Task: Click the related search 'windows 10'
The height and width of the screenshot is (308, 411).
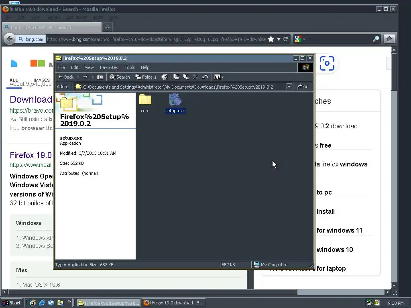Action: (x=335, y=249)
